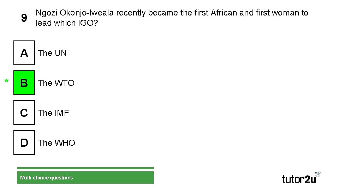Click the question number 9
The image size is (339, 190).
tap(24, 18)
